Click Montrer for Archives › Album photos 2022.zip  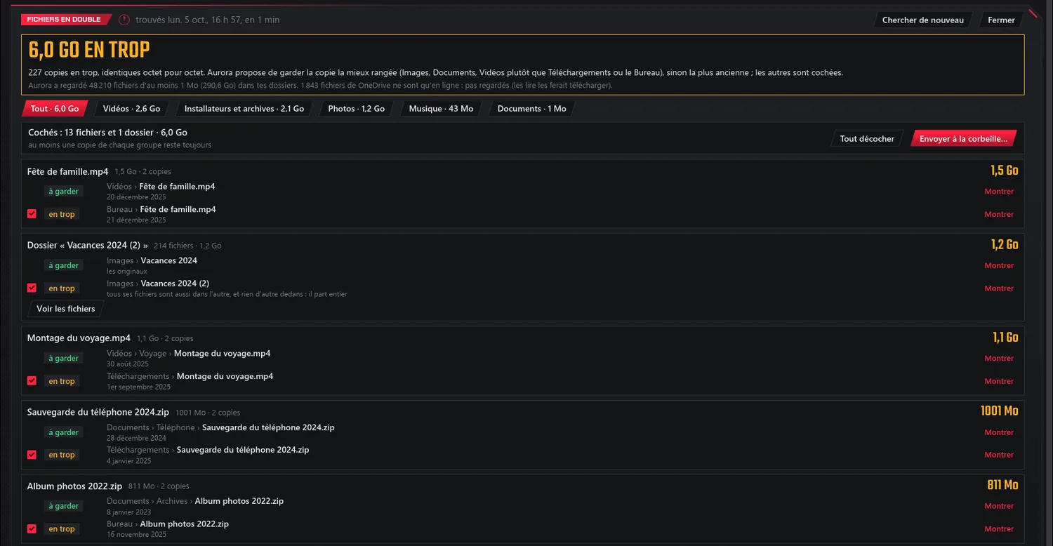pos(999,506)
